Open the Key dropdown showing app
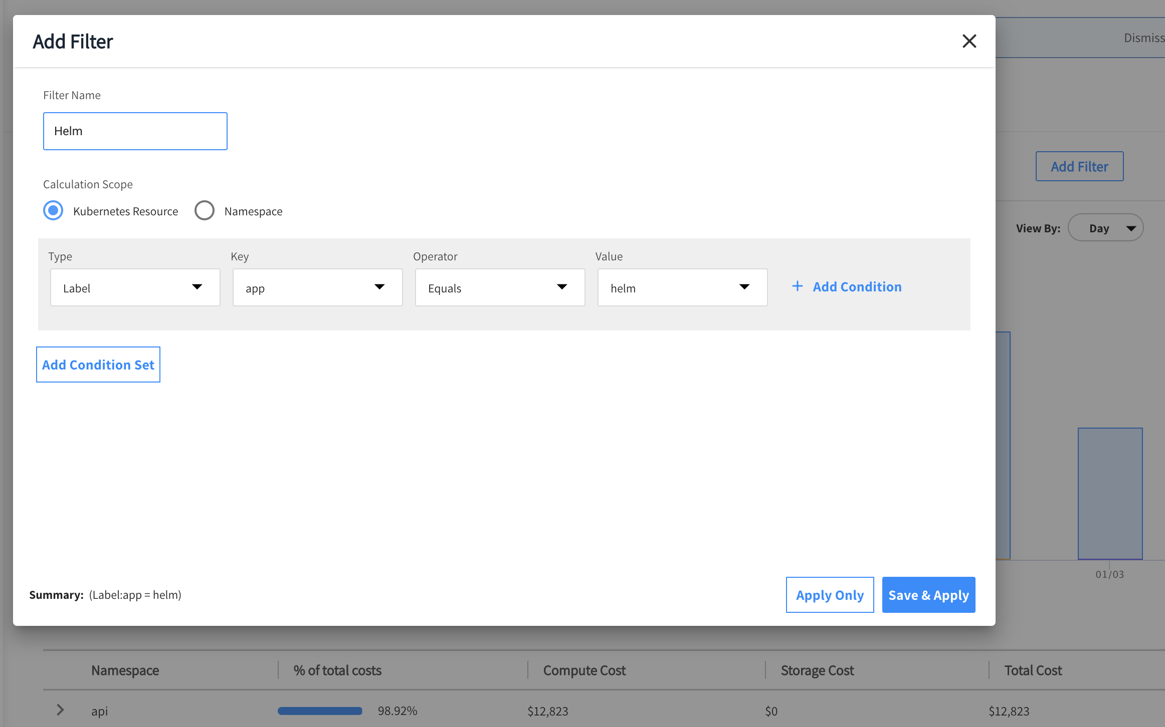Screen dimensions: 1165x727 317,287
